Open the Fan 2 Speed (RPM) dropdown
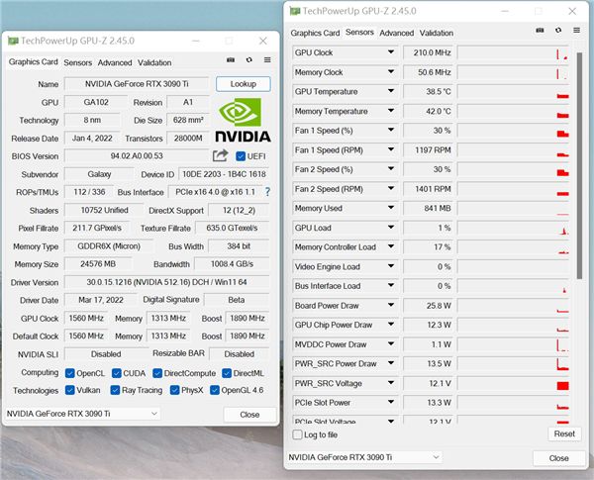This screenshot has width=594, height=480. (x=391, y=188)
